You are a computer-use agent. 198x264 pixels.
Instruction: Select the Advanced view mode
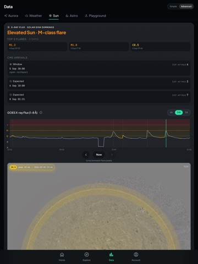[x=186, y=7]
